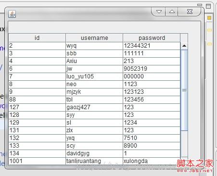This screenshot has width=217, height=176.
Task: Select username cell zlx
Action: click(94, 130)
